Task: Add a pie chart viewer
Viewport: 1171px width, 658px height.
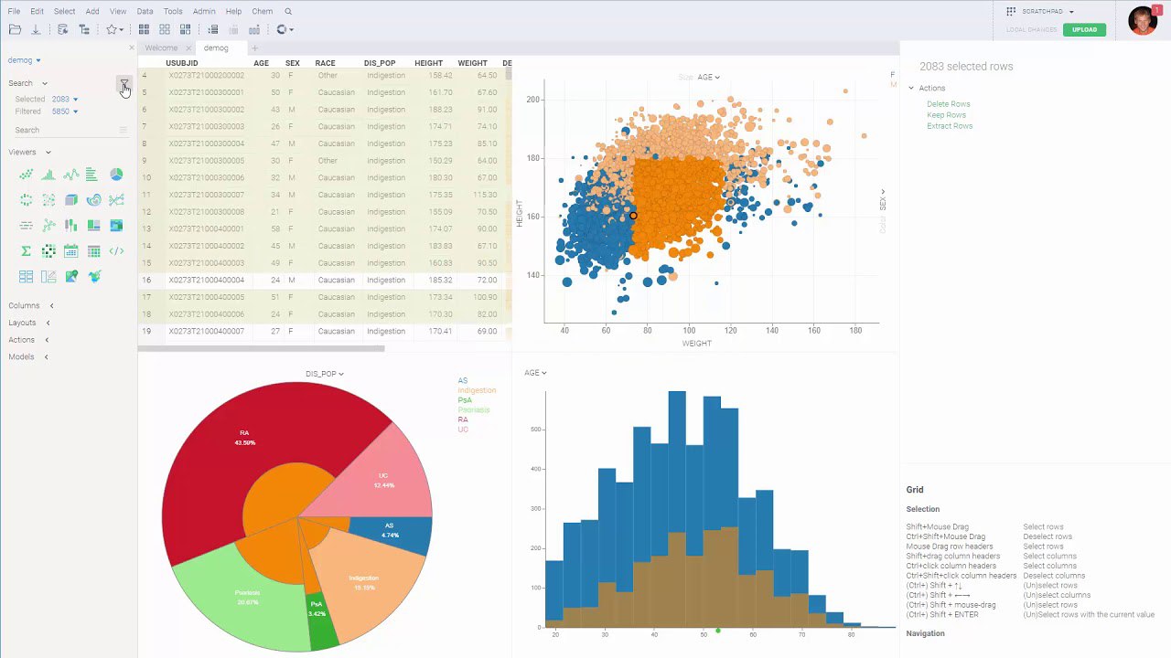Action: point(116,175)
